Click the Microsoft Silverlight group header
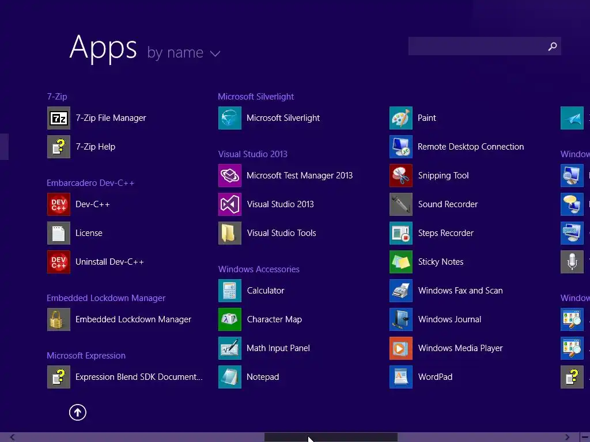The image size is (590, 442). click(x=256, y=97)
